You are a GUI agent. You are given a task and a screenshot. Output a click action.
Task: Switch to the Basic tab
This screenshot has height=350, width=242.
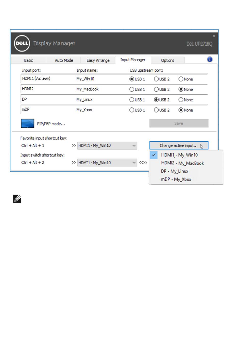point(29,60)
